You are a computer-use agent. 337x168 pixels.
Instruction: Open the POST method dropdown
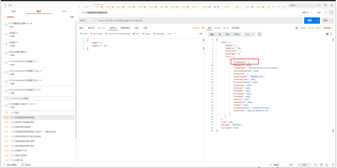87,20
